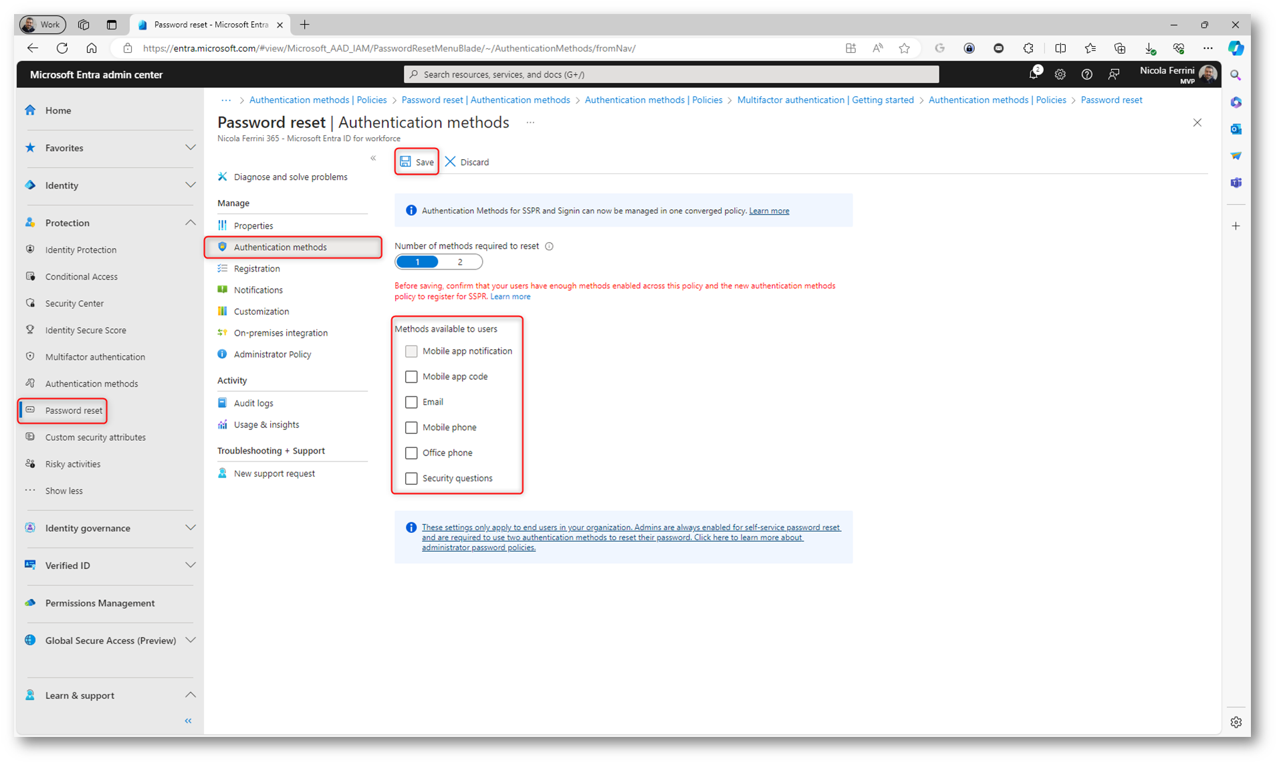
Task: Collapse the left navigation pane
Action: pos(189,721)
